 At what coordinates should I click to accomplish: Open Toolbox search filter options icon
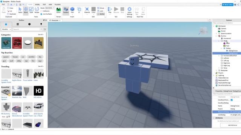click(x=45, y=29)
